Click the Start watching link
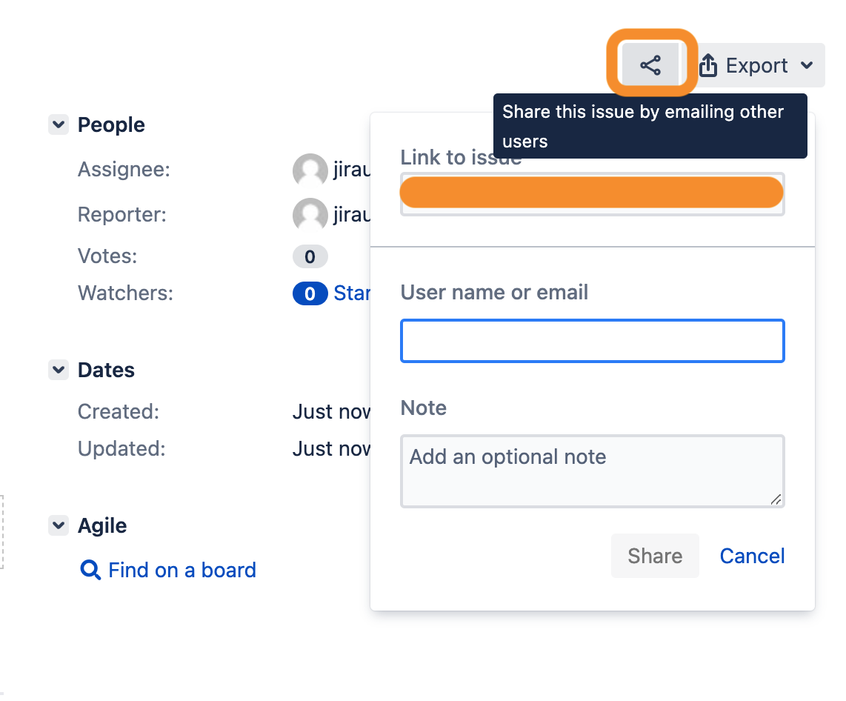 click(x=353, y=293)
